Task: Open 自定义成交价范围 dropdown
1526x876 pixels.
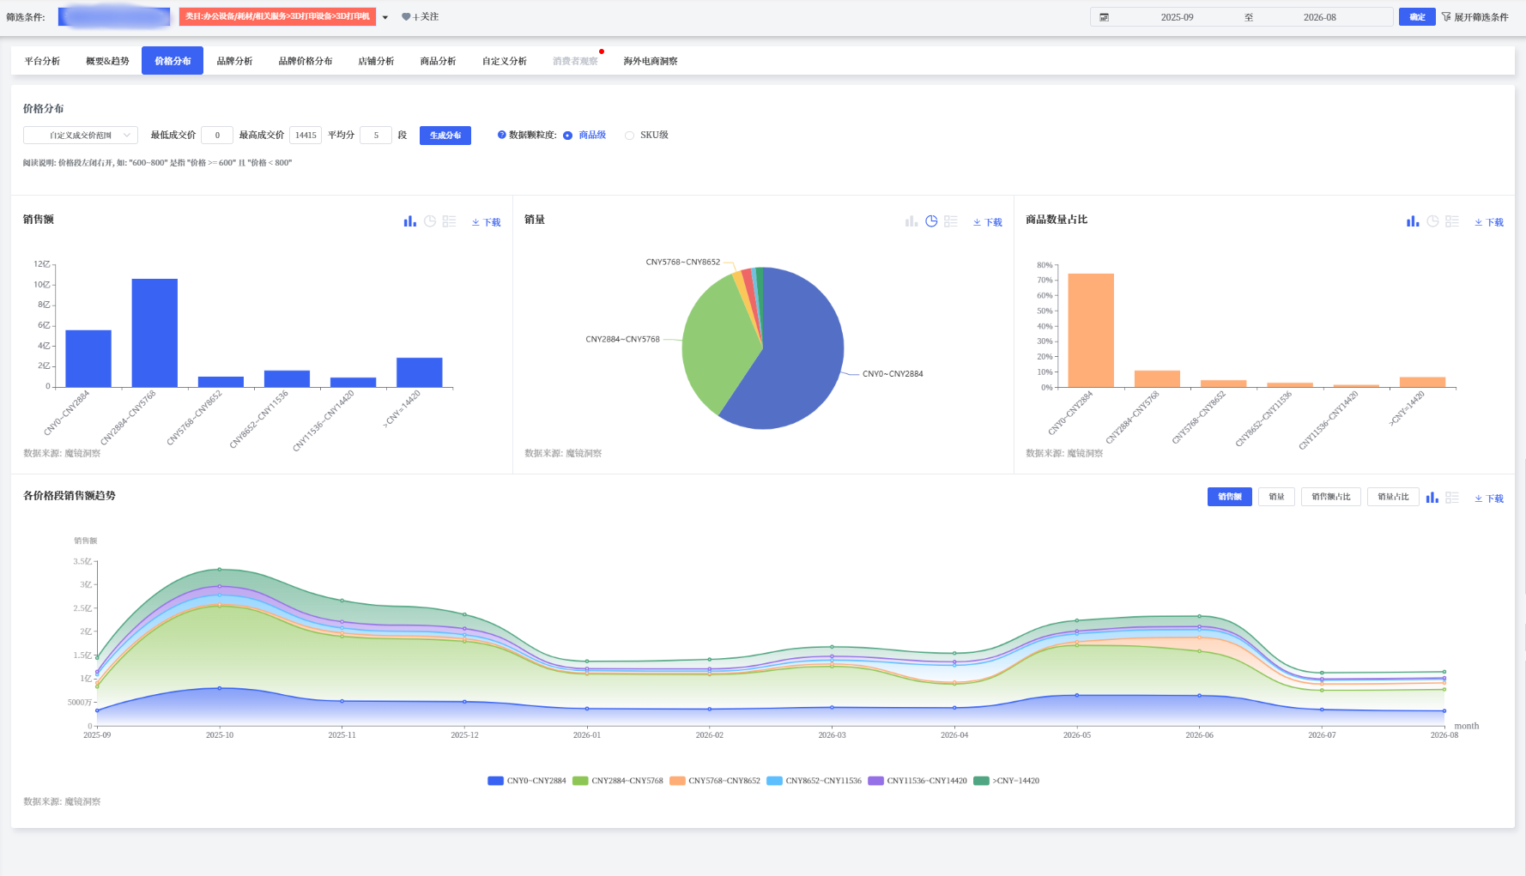Action: pos(81,136)
